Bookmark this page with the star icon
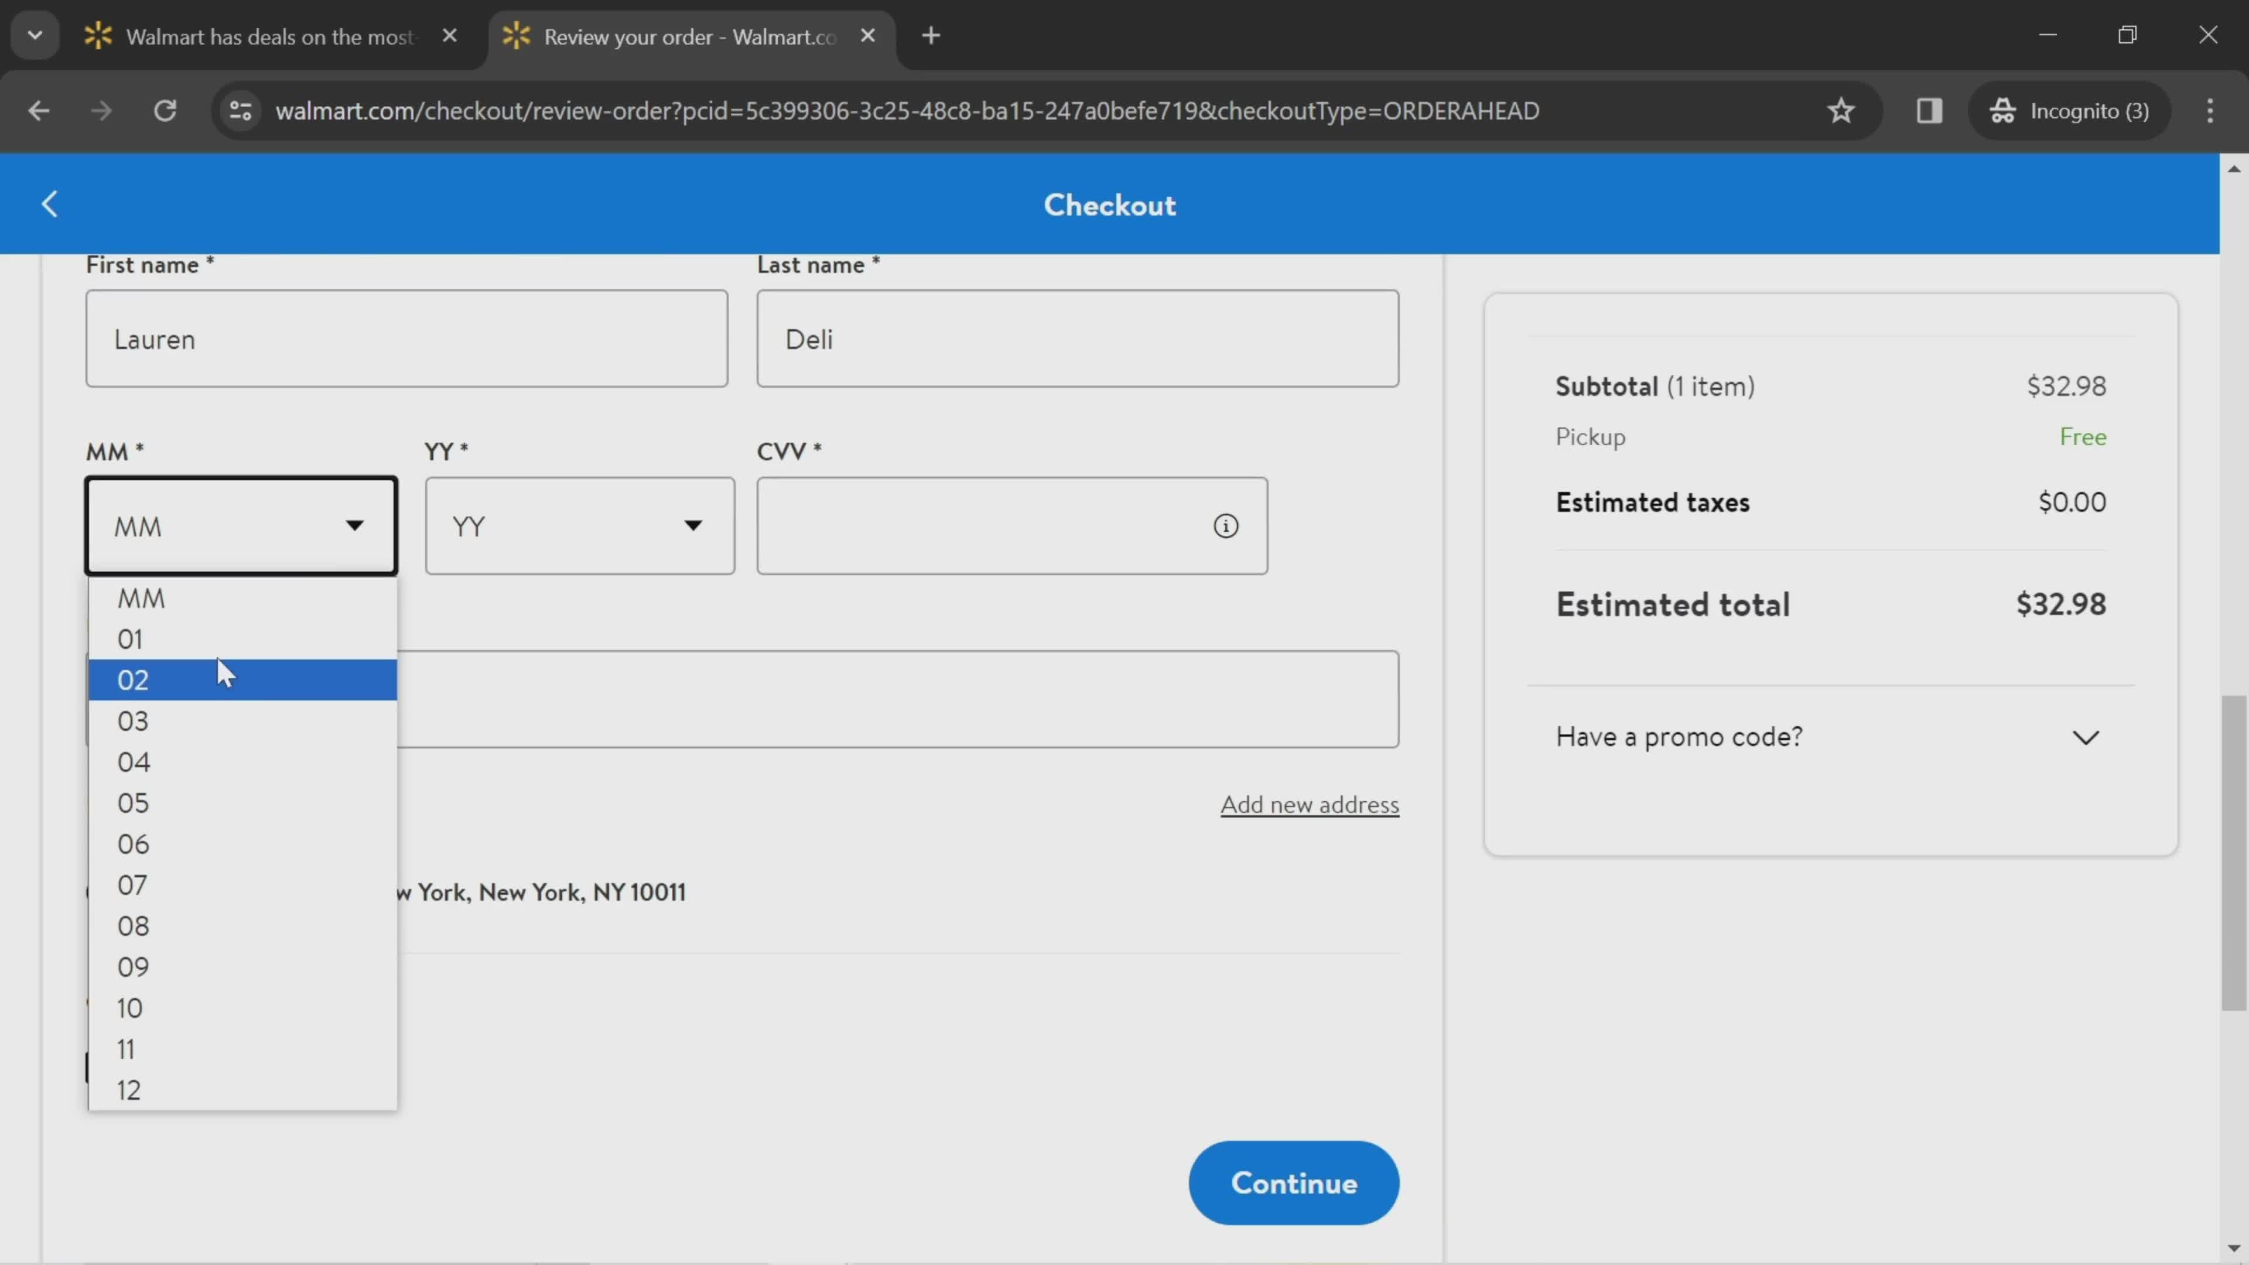This screenshot has width=2249, height=1265. point(1840,111)
